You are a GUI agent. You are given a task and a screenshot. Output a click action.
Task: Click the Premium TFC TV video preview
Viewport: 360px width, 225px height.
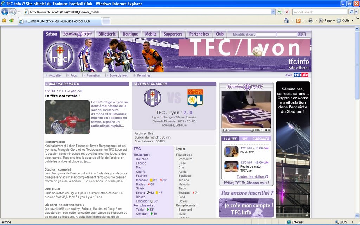pos(246,110)
